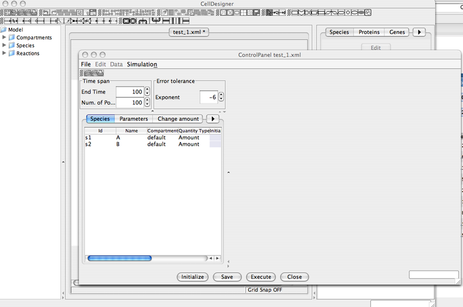This screenshot has width=463, height=307.
Task: Click the Execute button
Action: (x=261, y=276)
